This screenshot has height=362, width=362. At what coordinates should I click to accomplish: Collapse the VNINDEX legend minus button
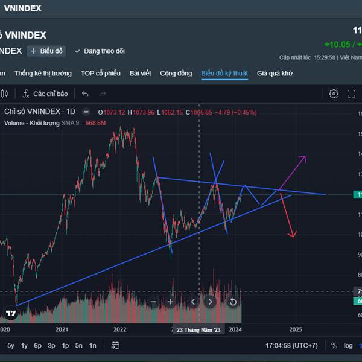click(86, 112)
